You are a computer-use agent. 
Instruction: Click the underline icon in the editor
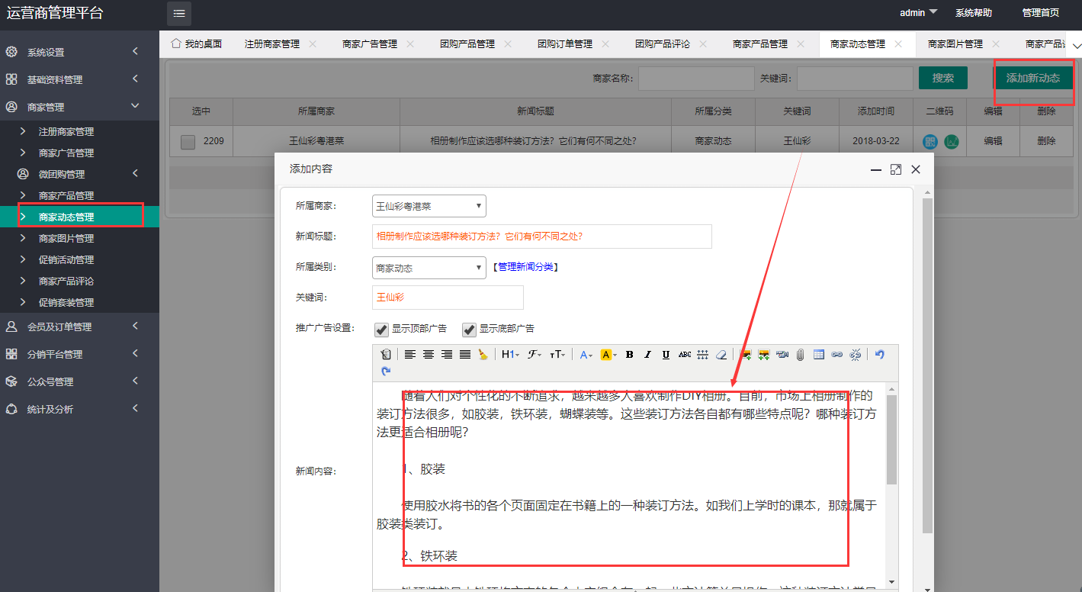tap(666, 355)
